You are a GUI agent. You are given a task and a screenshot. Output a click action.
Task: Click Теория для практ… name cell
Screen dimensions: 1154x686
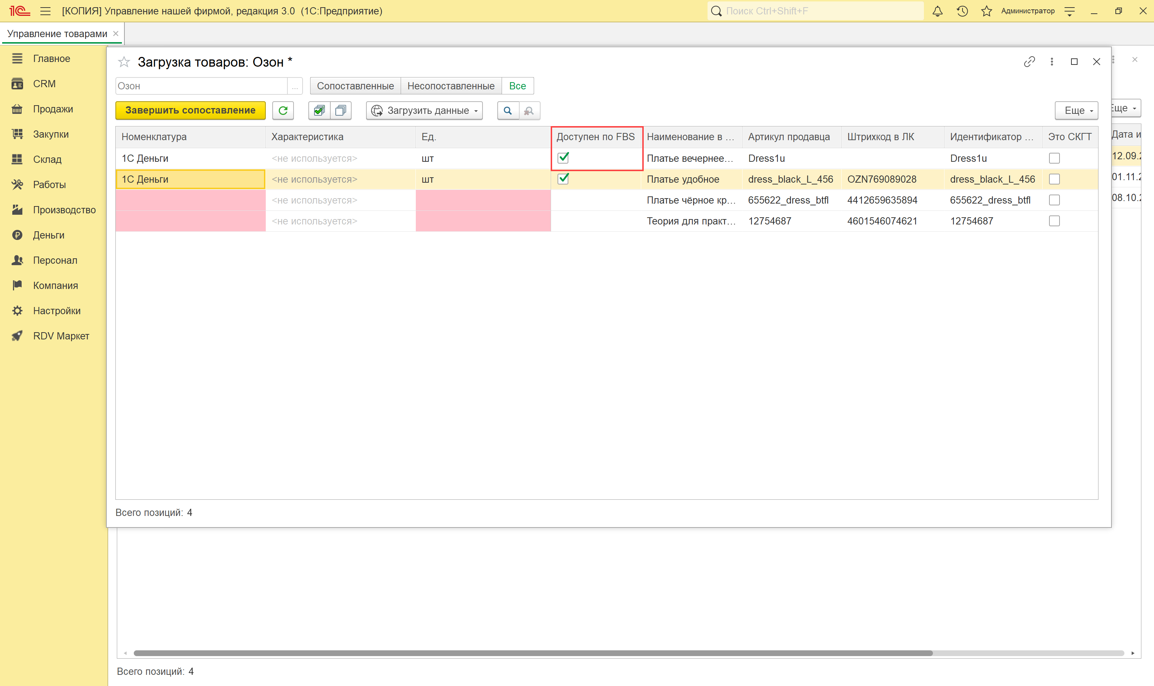point(692,221)
